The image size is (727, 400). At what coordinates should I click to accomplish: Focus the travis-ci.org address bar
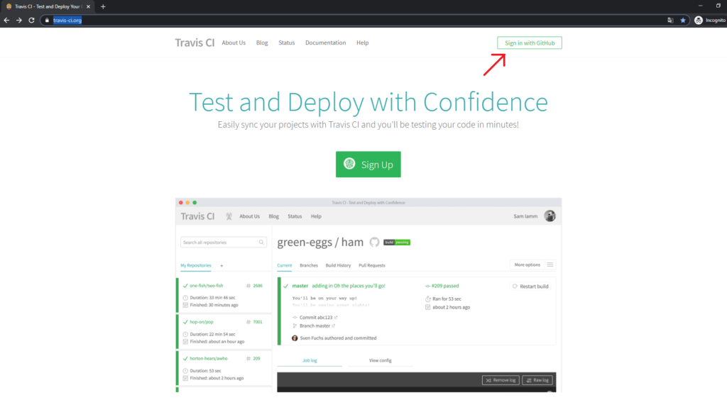point(355,21)
